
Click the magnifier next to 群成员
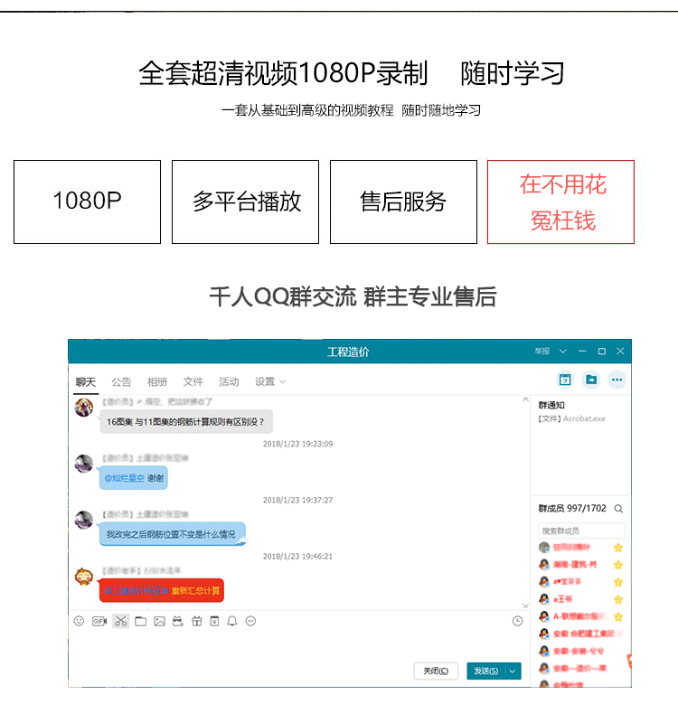(x=618, y=508)
